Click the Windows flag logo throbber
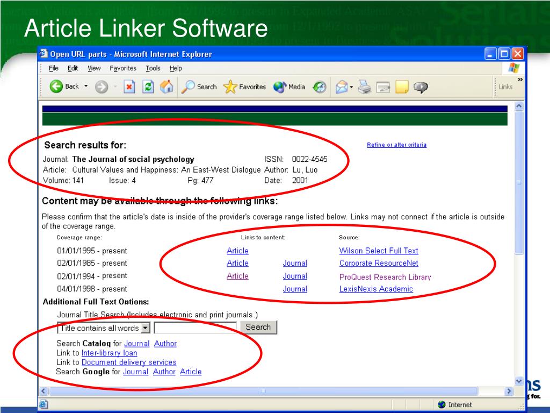Image resolution: width=550 pixels, height=413 pixels. [x=513, y=68]
